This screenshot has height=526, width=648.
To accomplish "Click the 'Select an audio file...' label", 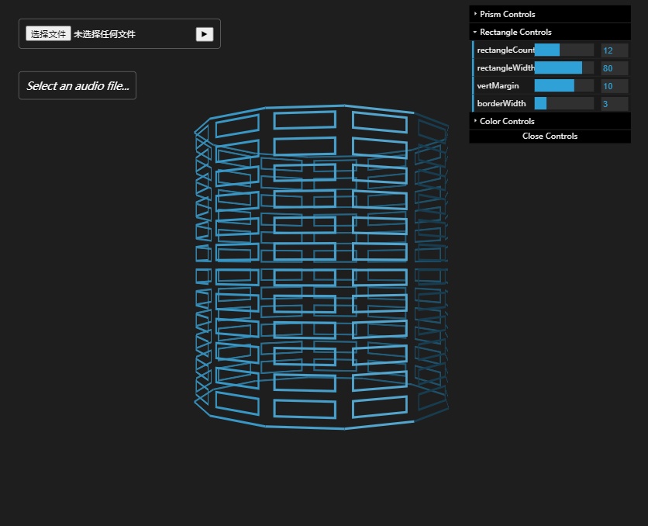I will [x=78, y=86].
